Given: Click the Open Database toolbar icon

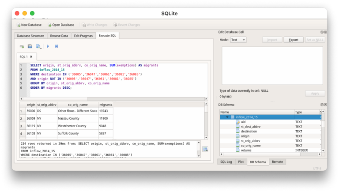Looking at the screenshot, I should pyautogui.click(x=49, y=25).
